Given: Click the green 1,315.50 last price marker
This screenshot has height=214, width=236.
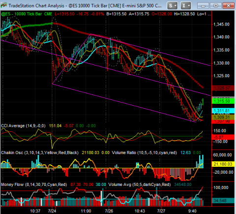Looking at the screenshot, I should [223, 101].
